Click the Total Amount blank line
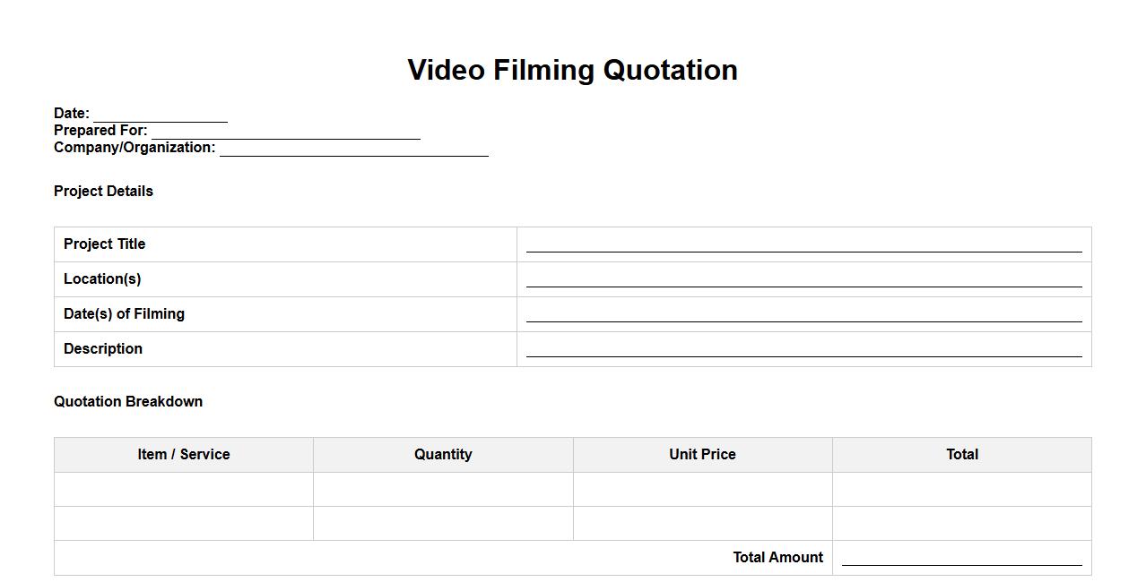Screen dimensions: 1146x582 tap(961, 558)
